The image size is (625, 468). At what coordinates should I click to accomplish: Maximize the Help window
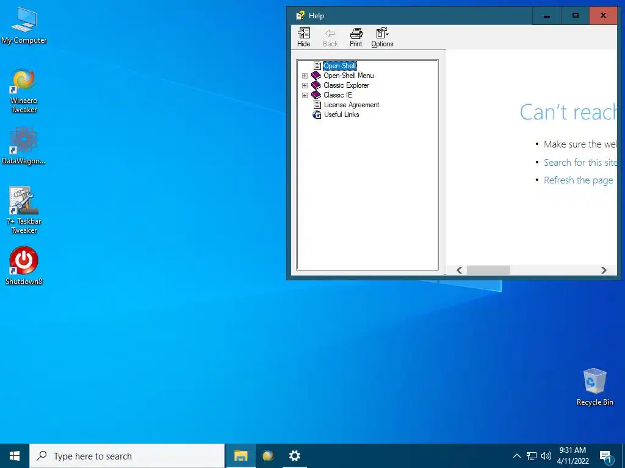(x=575, y=15)
